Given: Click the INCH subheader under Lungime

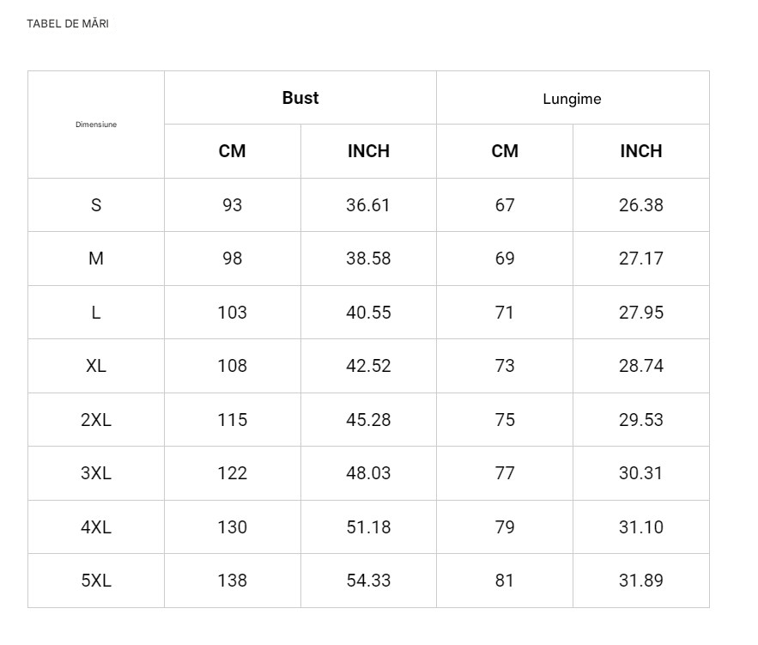Looking at the screenshot, I should 641,151.
